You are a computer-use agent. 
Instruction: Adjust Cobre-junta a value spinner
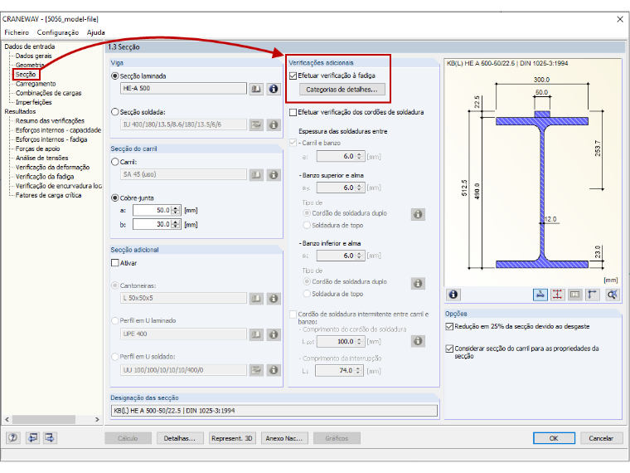pos(176,210)
